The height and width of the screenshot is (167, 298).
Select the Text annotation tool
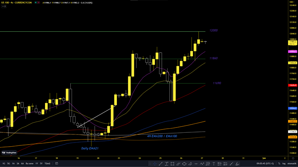(214, 164)
